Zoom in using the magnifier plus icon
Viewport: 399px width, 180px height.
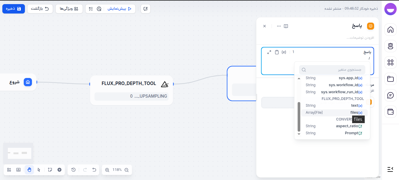coord(107,170)
